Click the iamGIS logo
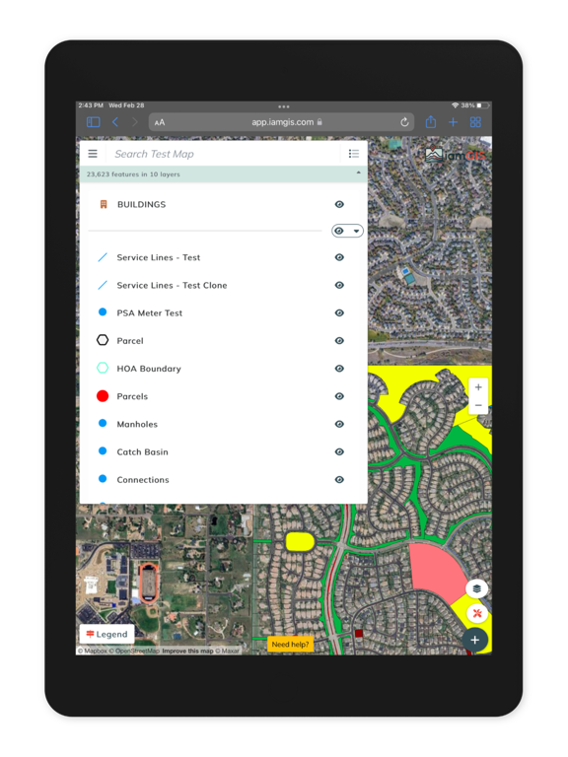This screenshot has height=757, width=568. click(x=455, y=155)
